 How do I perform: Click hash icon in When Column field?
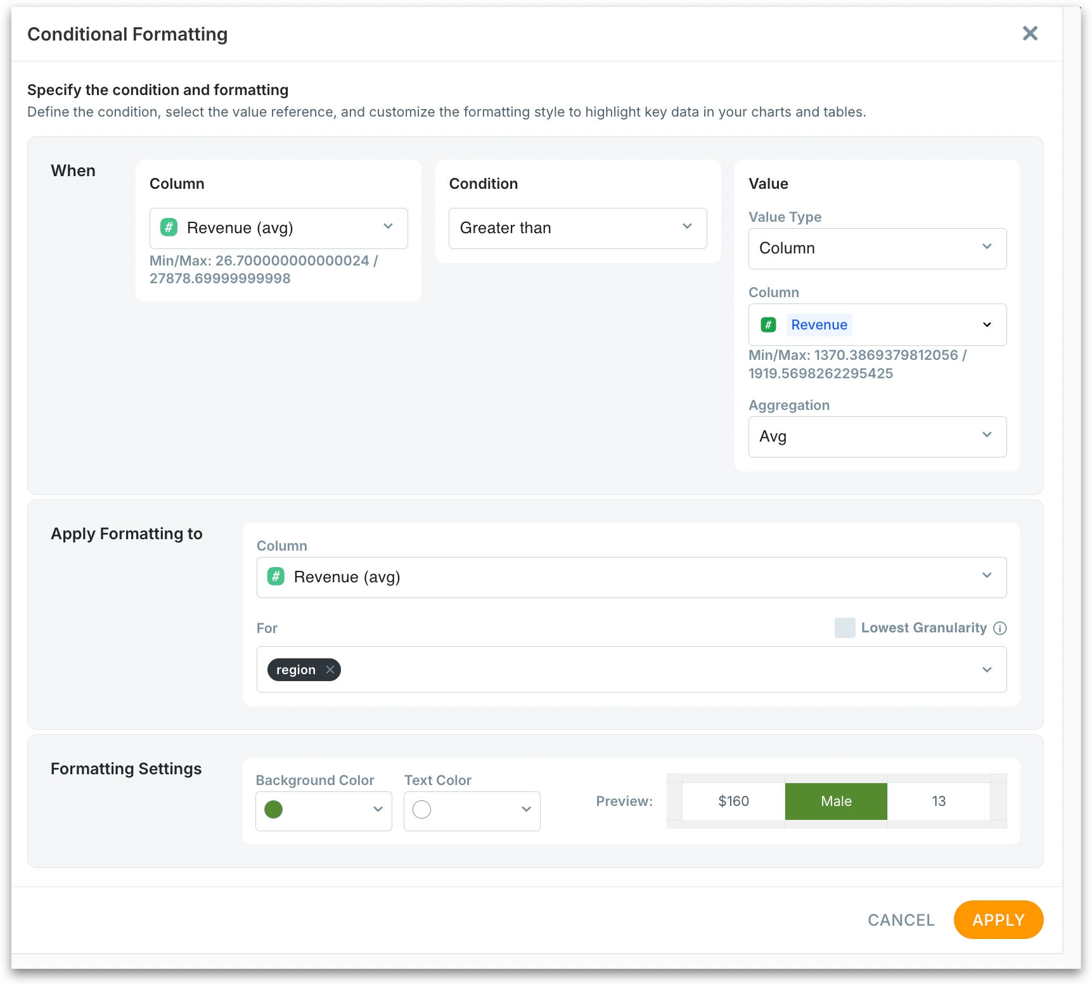[169, 227]
